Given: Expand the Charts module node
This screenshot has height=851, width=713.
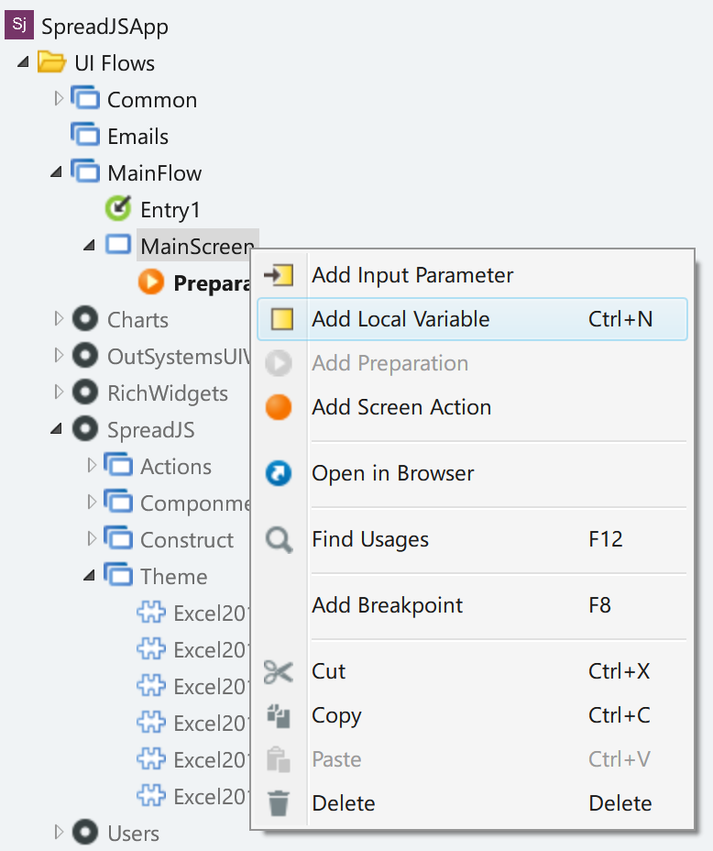Looking at the screenshot, I should click(x=59, y=318).
